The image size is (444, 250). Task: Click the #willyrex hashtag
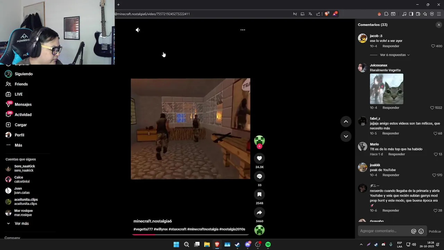click(x=161, y=229)
